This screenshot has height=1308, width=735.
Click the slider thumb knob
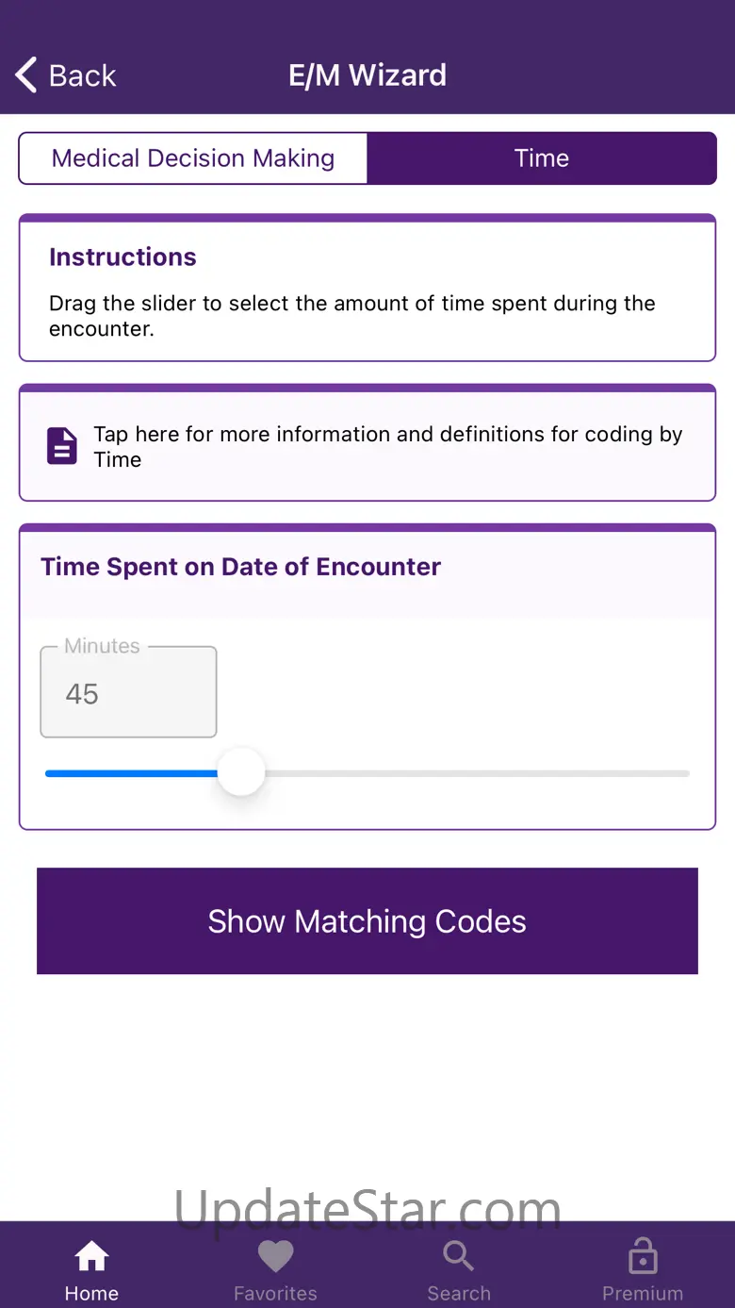(x=241, y=772)
